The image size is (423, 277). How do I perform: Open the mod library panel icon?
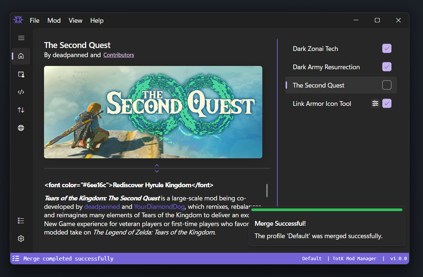click(21, 74)
